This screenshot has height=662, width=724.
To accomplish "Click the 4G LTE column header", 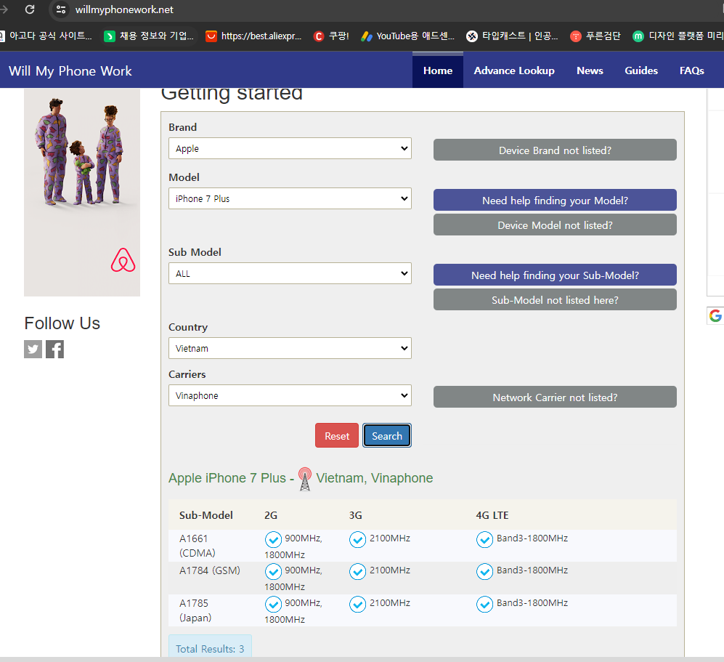I will (492, 515).
